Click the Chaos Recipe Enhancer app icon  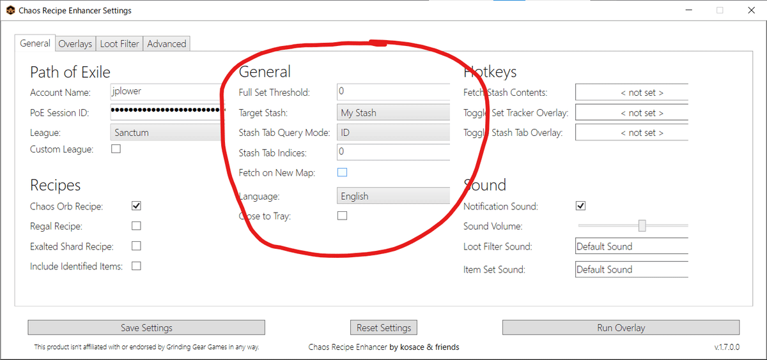[10, 10]
